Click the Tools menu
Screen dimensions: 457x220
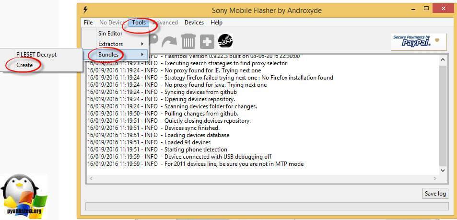click(139, 23)
